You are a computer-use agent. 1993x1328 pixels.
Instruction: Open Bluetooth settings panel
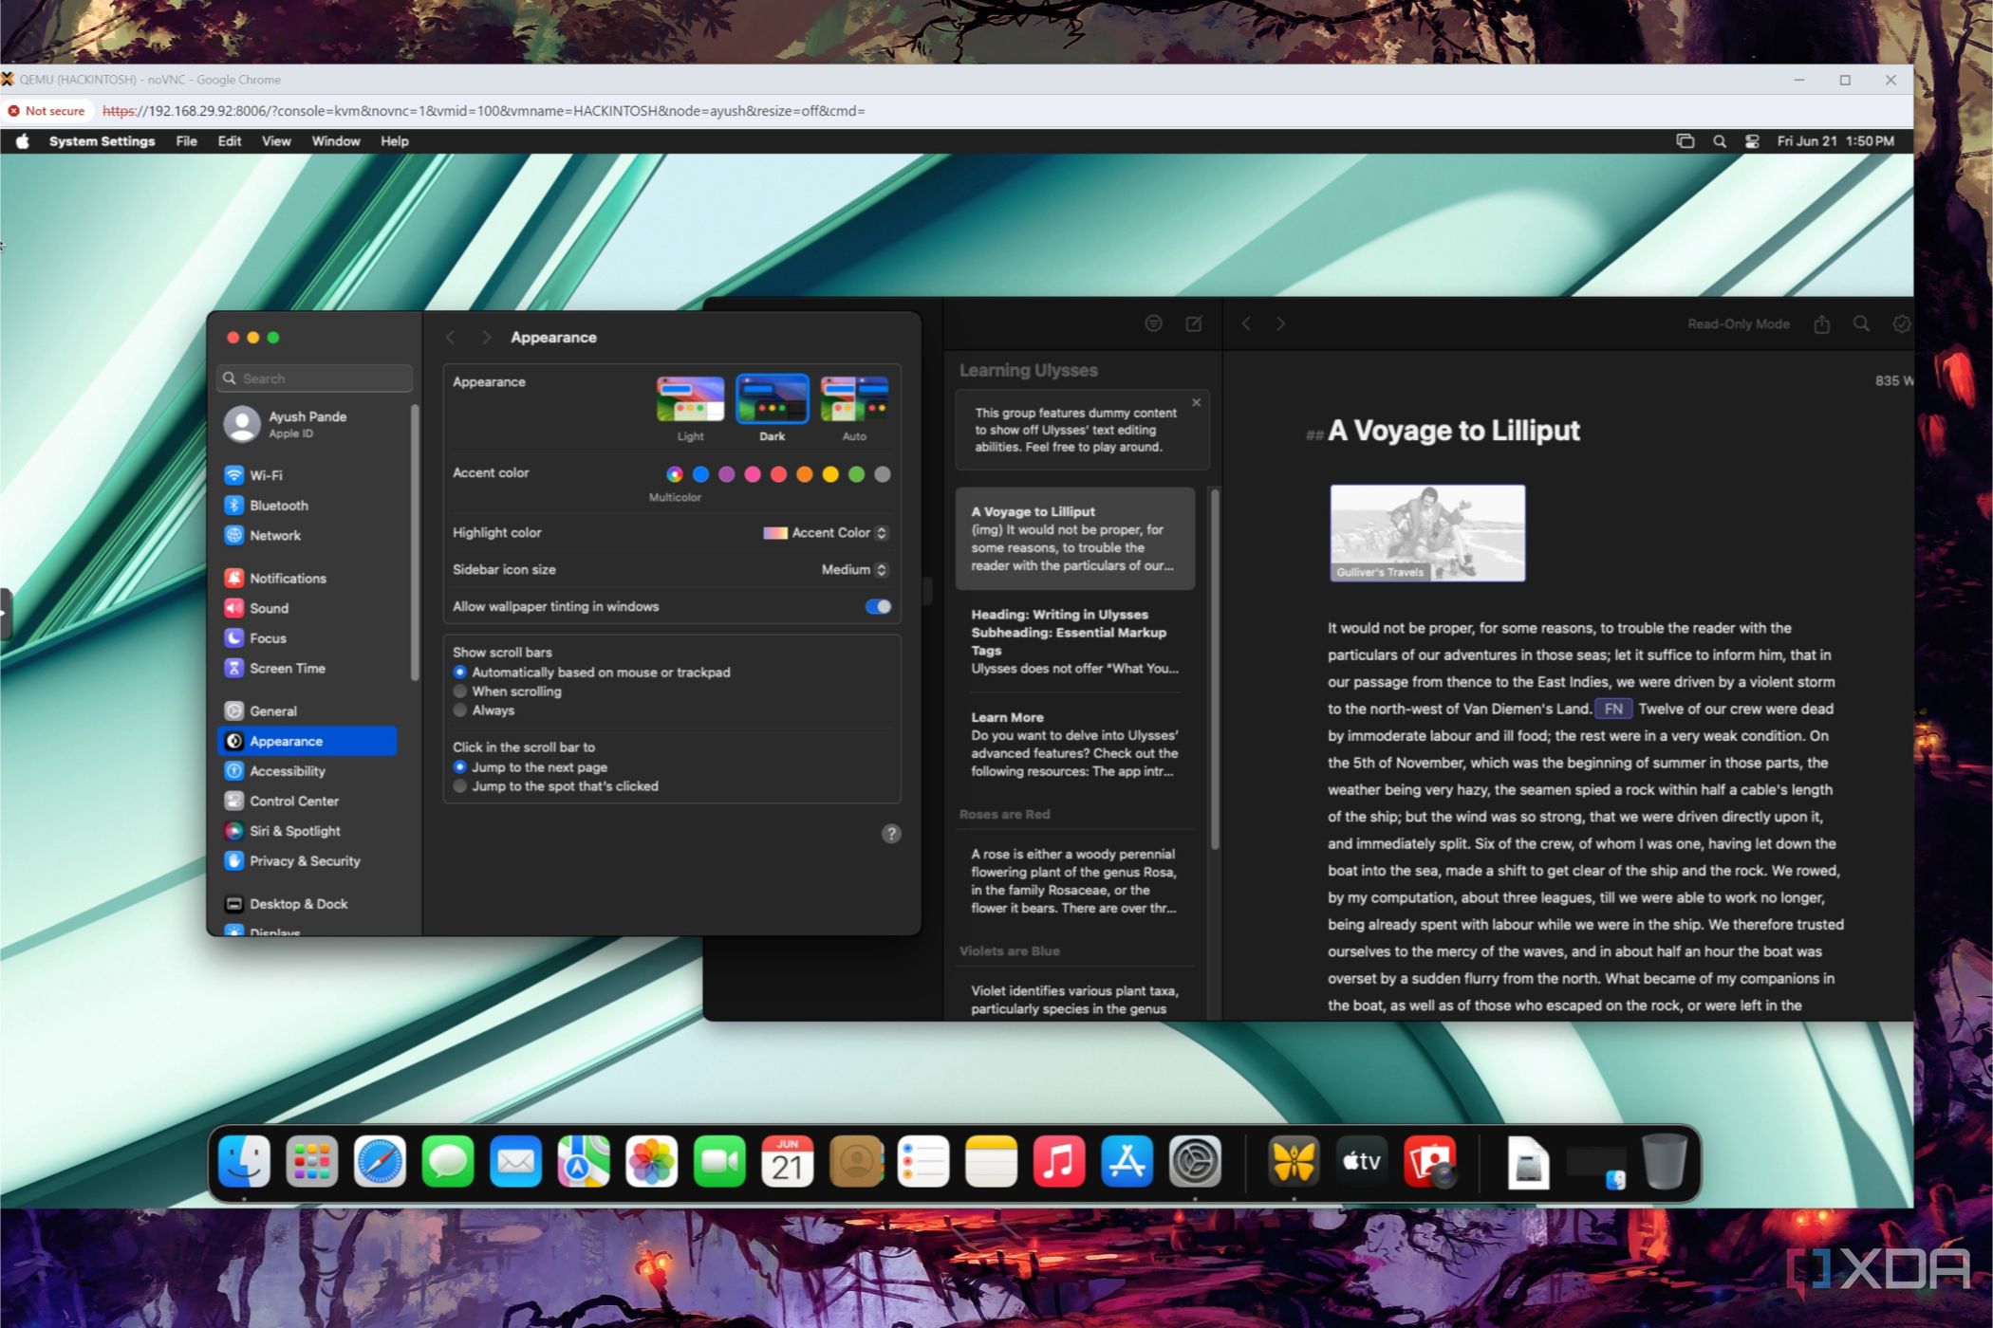280,504
